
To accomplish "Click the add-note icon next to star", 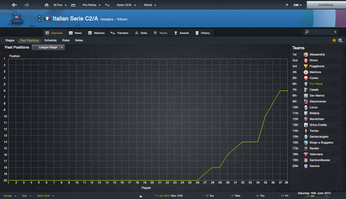I will (340, 40).
